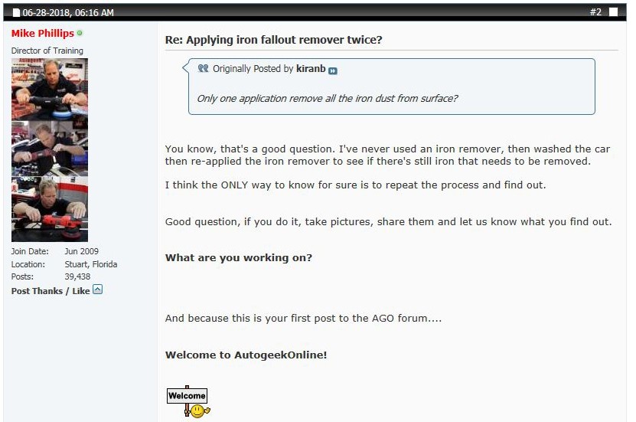Viewport: 636px width, 422px height.
Task: Click the quoted text about iron dust
Action: click(328, 98)
